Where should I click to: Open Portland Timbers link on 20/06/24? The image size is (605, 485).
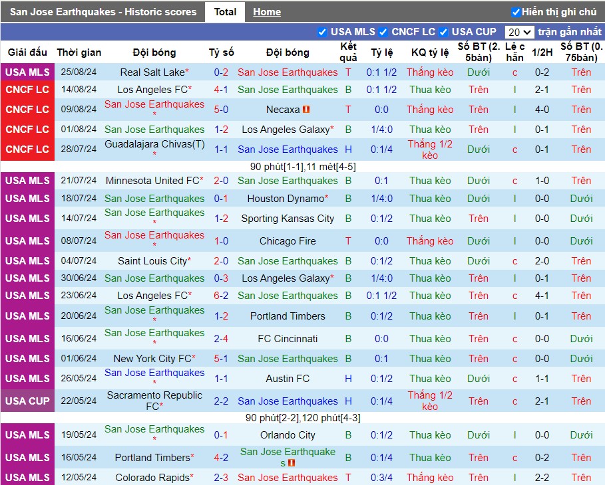(288, 316)
